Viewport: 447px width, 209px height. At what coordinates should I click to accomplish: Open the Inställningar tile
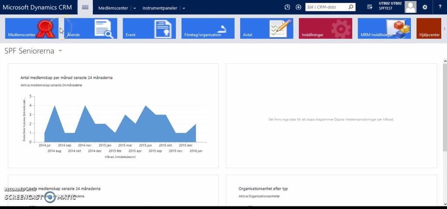(326, 28)
